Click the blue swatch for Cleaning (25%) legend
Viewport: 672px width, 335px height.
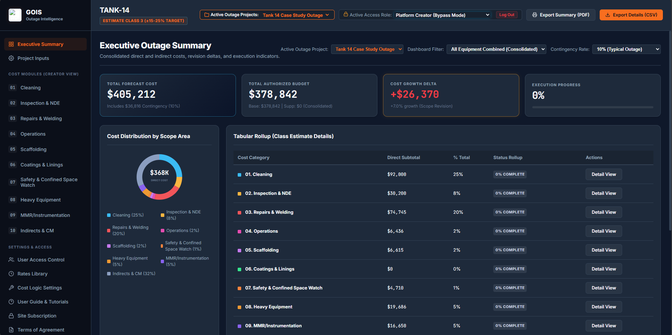pos(109,215)
